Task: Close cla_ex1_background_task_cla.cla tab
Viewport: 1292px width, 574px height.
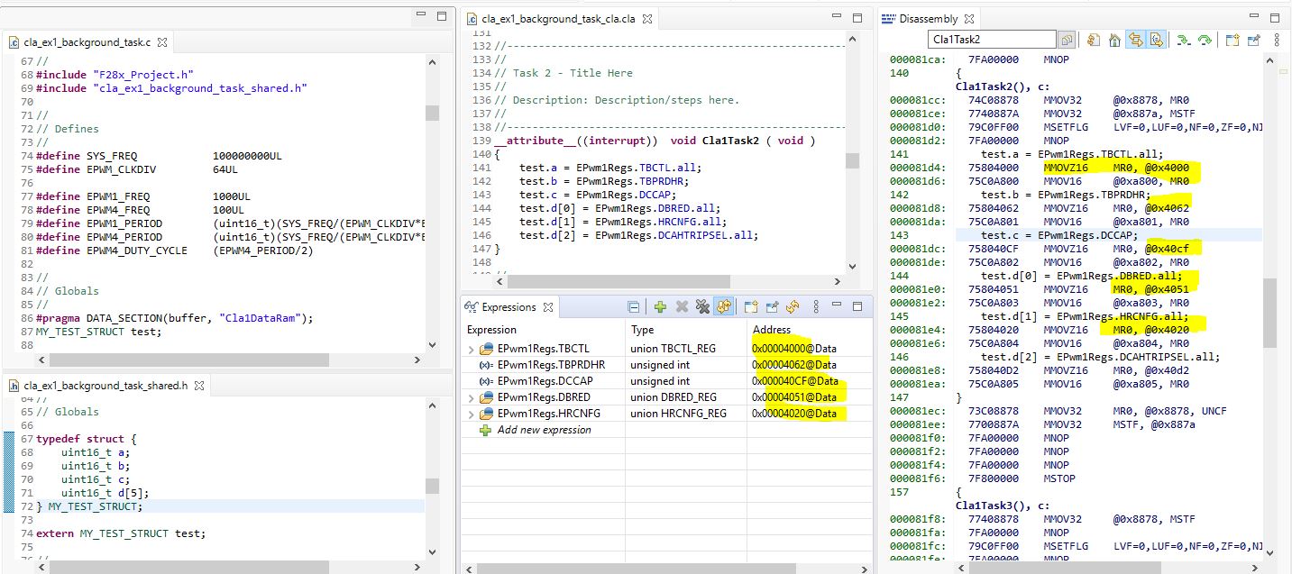Action: (647, 18)
